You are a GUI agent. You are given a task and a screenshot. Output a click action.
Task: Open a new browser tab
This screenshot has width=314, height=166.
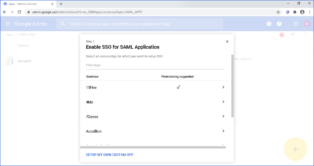coord(61,4)
